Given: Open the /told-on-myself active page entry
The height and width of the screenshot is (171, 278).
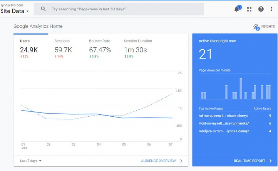Looking at the screenshot, I should pyautogui.click(x=224, y=123).
